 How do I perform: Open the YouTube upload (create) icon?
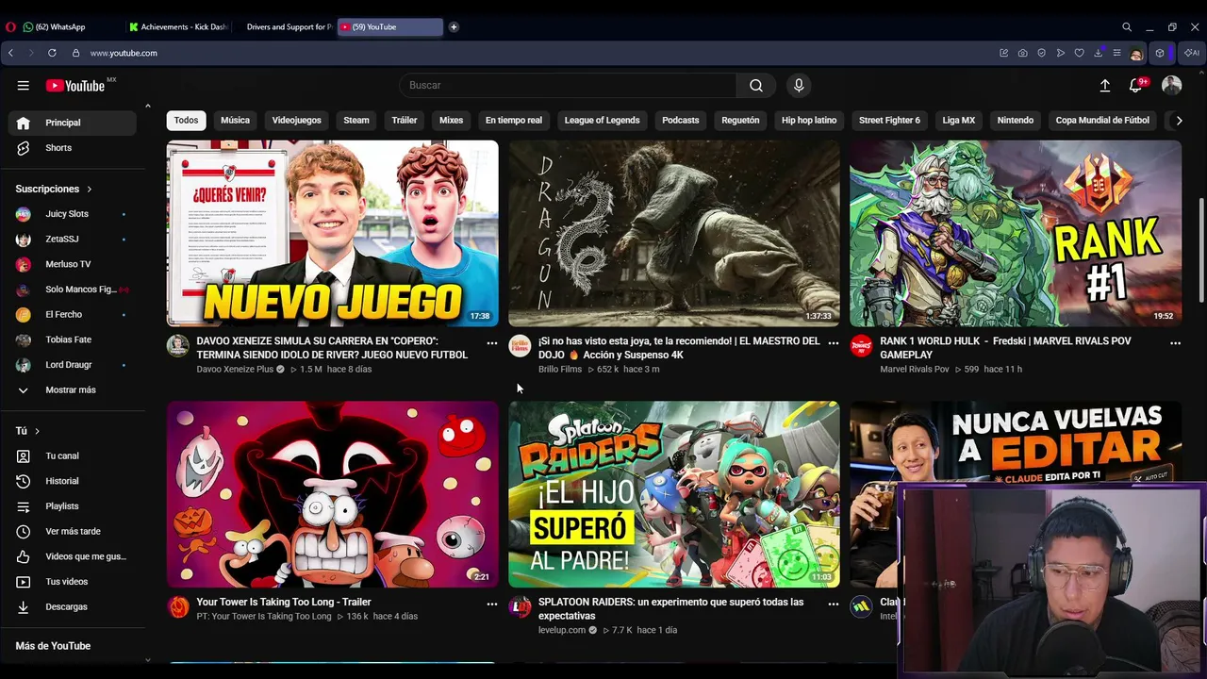pyautogui.click(x=1105, y=86)
